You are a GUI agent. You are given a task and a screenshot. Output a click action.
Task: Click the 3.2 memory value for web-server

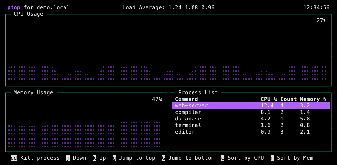coord(305,106)
